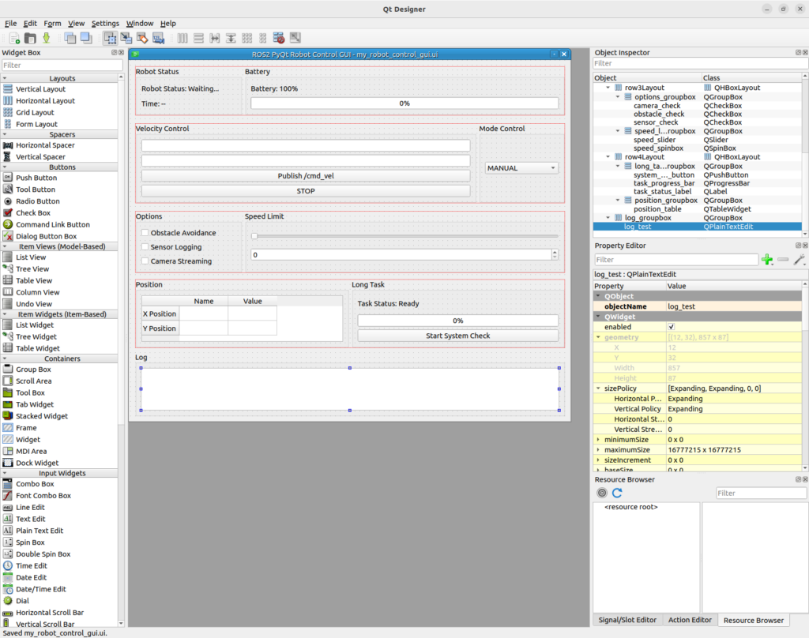Switch to Edit Signals/Slots mode icon

point(126,38)
